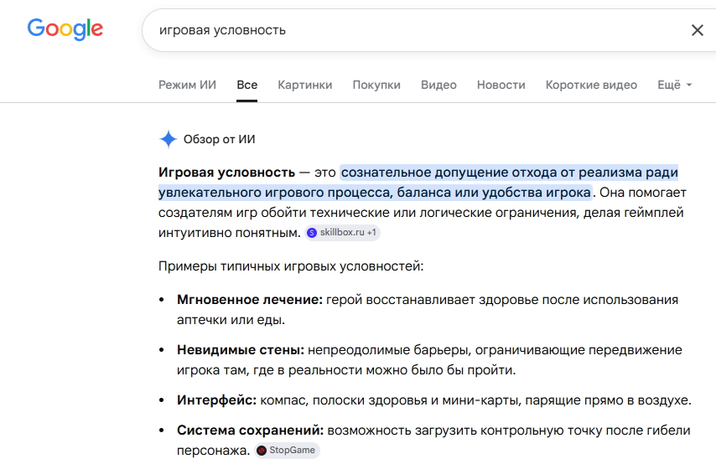
Task: Click the bullet heading 'Невидимые стены:'
Action: pos(241,350)
